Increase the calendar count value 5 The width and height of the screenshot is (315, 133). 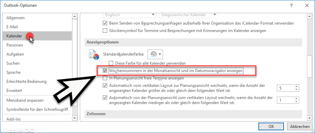tap(296, 87)
